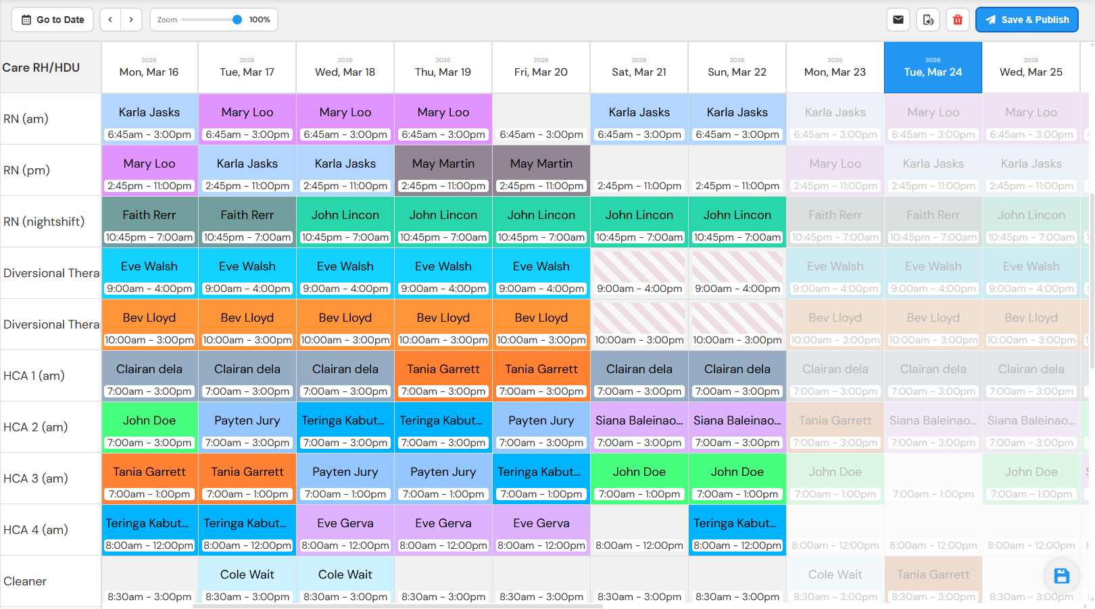This screenshot has width=1095, height=609.
Task: Open the Go to Date picker
Action: pos(52,20)
